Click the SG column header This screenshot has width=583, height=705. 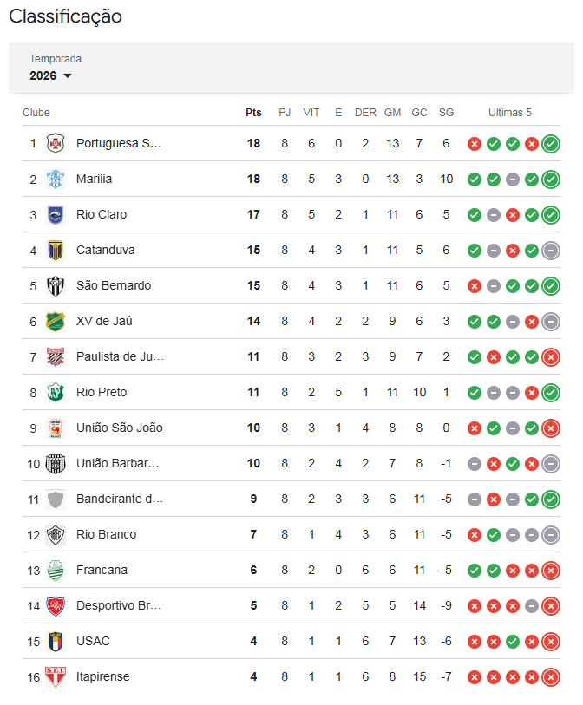pyautogui.click(x=446, y=113)
